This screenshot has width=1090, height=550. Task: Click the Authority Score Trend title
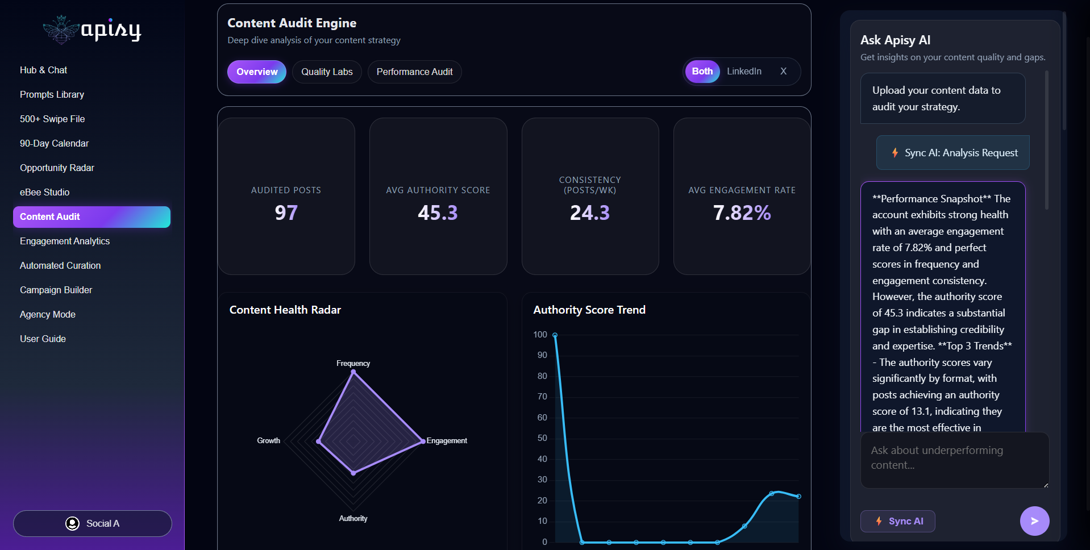tap(589, 310)
